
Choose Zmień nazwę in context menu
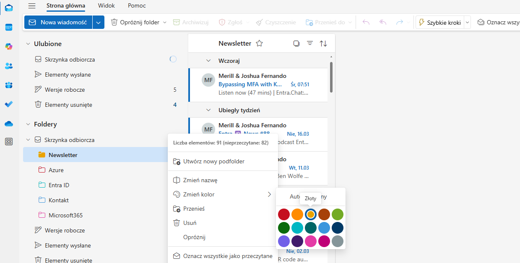(x=200, y=180)
